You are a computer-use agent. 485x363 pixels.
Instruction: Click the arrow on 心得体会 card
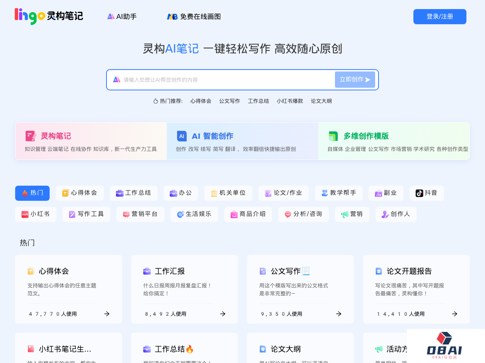107,314
